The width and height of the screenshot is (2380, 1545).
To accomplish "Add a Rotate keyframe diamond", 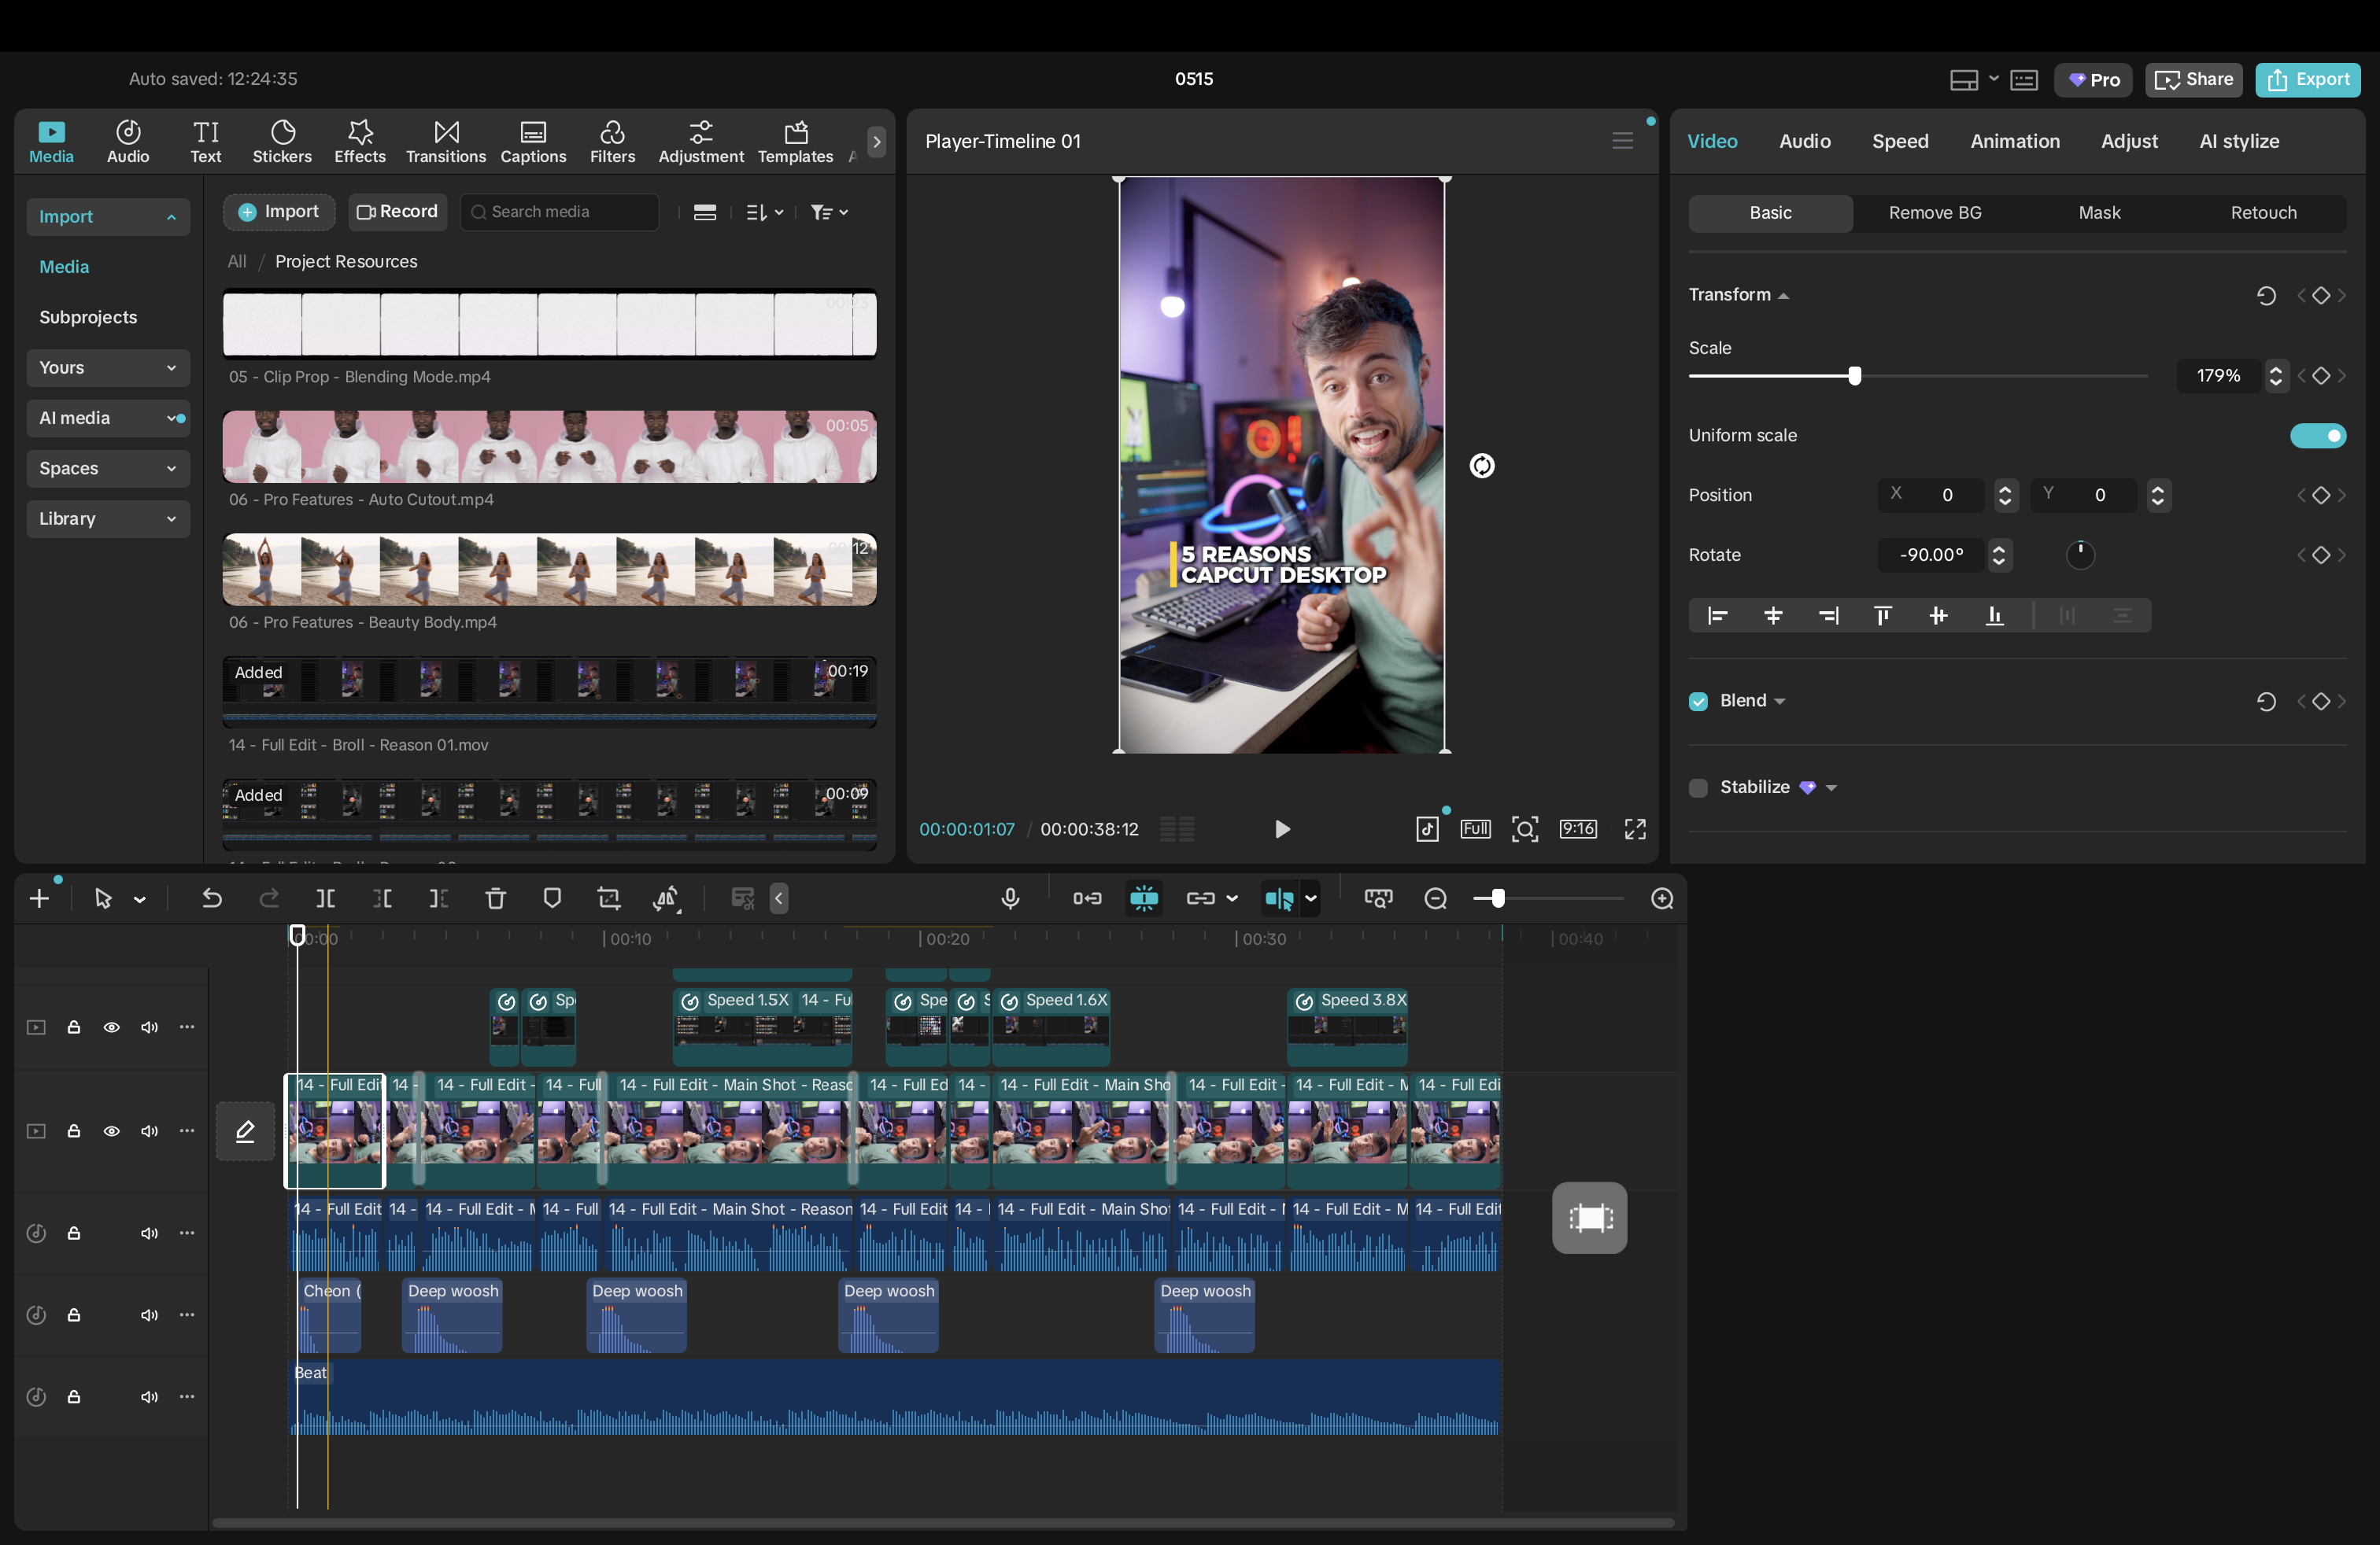I will click(x=2321, y=555).
